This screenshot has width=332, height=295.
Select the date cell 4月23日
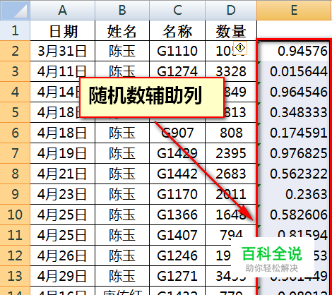(63, 194)
